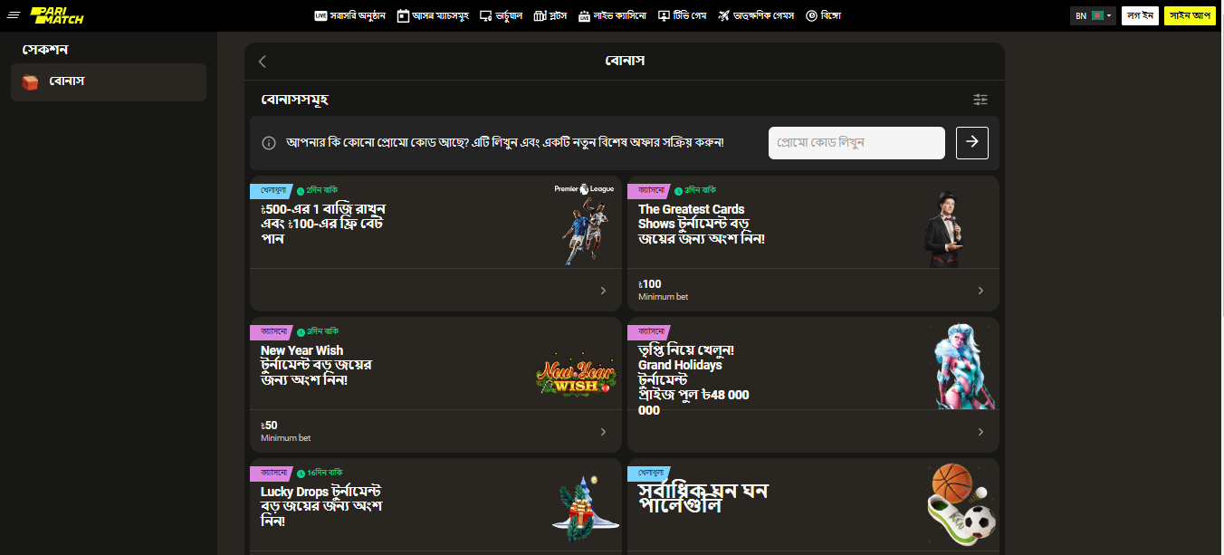The image size is (1224, 555).
Task: Click ক্যাসিনো tag on Grand Holidays card
Action: click(649, 332)
